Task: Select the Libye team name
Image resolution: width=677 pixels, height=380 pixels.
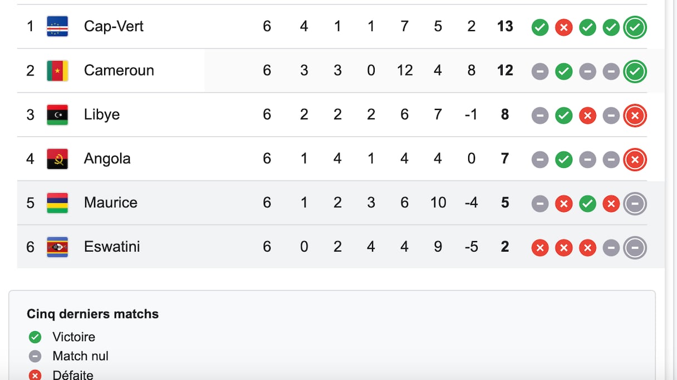Action: click(101, 114)
